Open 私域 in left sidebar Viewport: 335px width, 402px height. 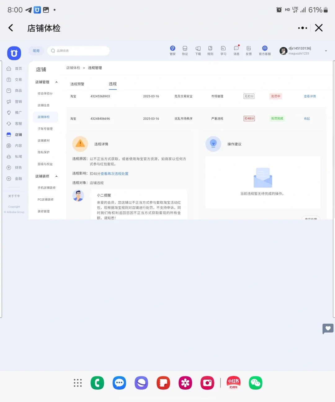tap(14, 157)
